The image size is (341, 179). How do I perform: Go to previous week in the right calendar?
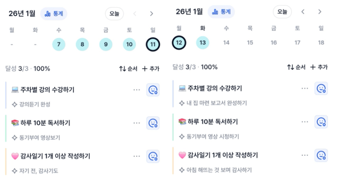click(303, 12)
